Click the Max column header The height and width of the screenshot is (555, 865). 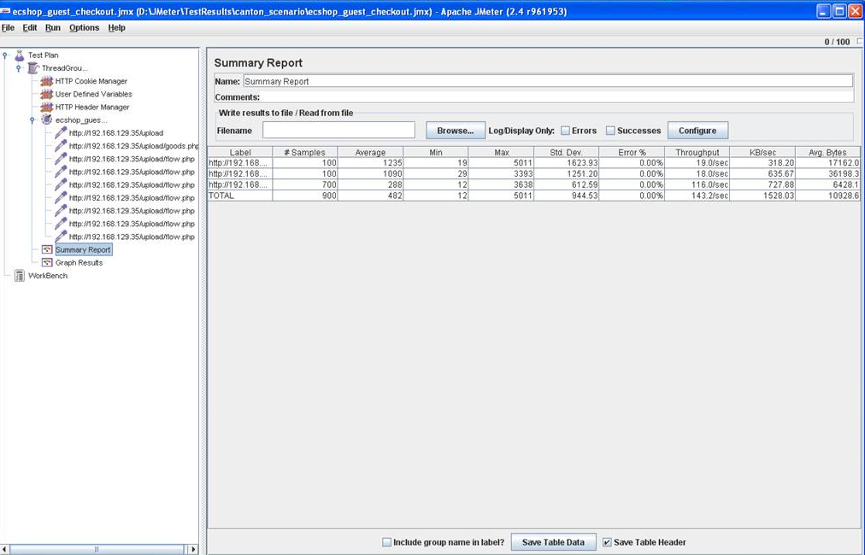502,152
